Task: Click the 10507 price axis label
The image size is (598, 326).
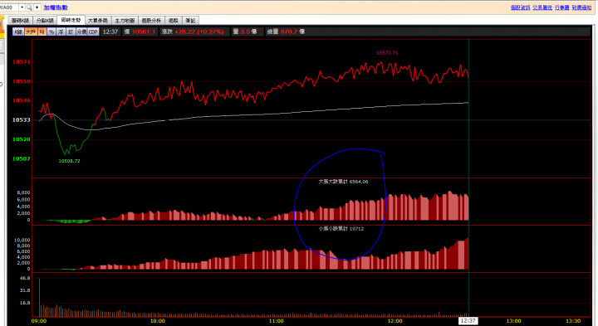Action: click(21, 158)
